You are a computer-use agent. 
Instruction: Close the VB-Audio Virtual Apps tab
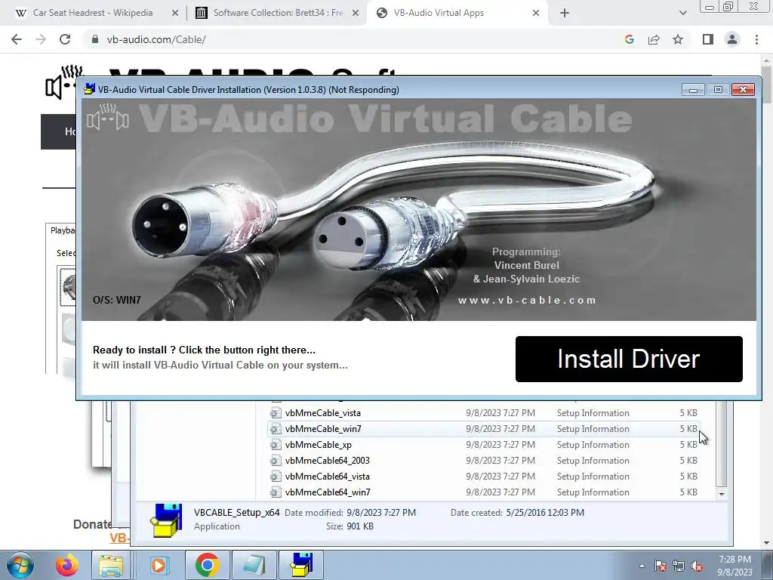pos(536,14)
